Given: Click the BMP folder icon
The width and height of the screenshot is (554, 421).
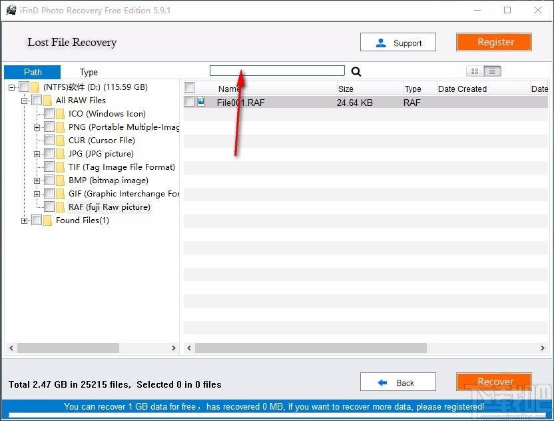Looking at the screenshot, I should click(61, 181).
